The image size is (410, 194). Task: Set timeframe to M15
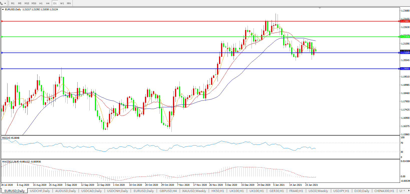(27, 3)
